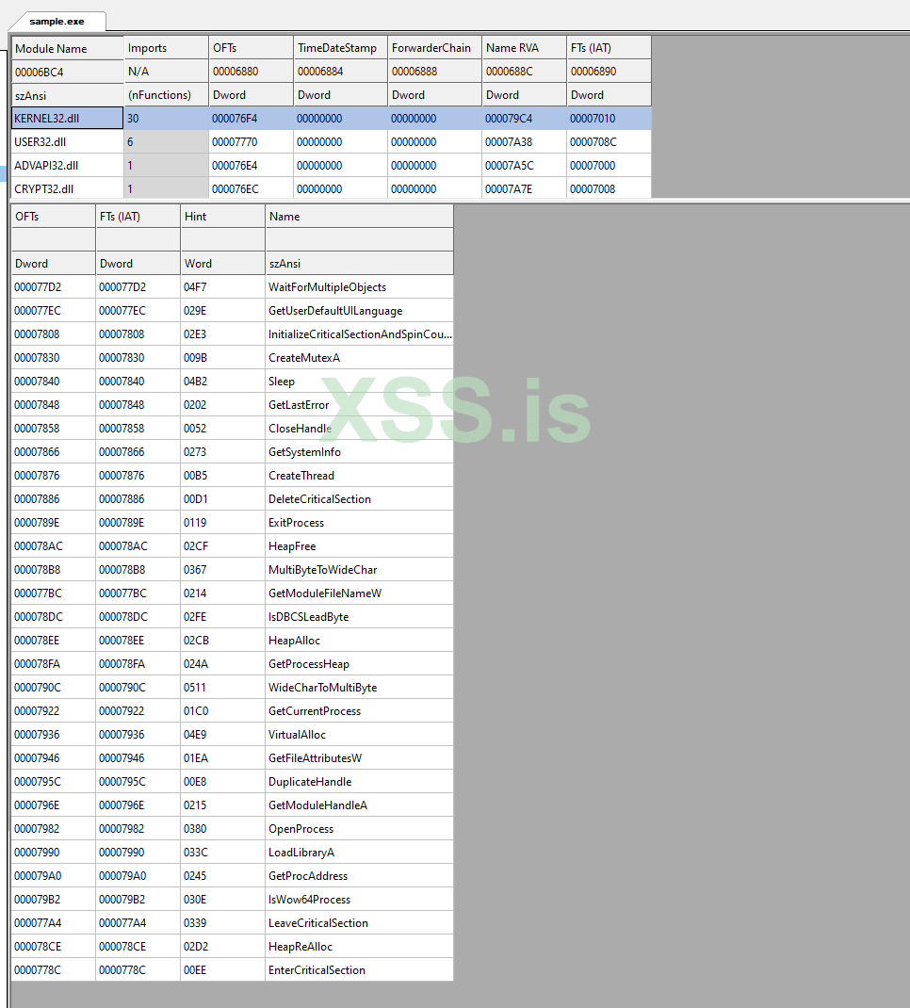Click the Module Name column header

coord(68,48)
